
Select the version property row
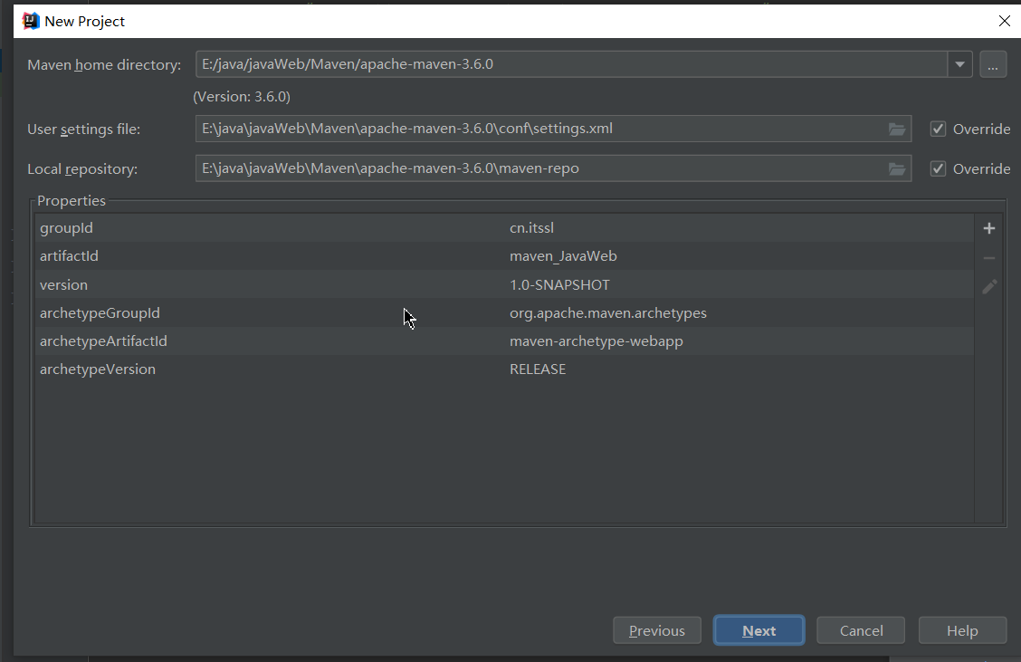[505, 284]
